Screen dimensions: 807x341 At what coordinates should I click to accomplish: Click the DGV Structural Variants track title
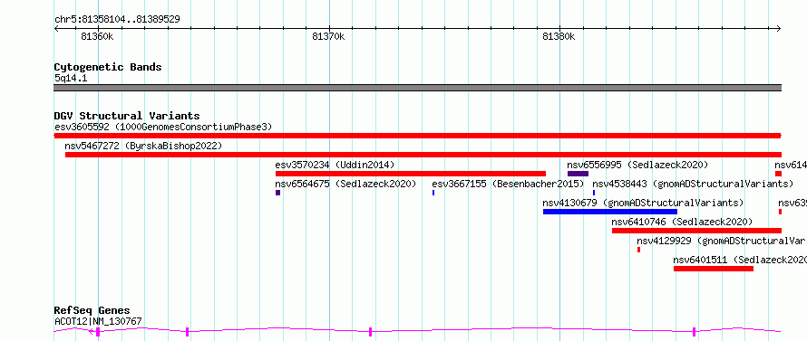point(127,116)
